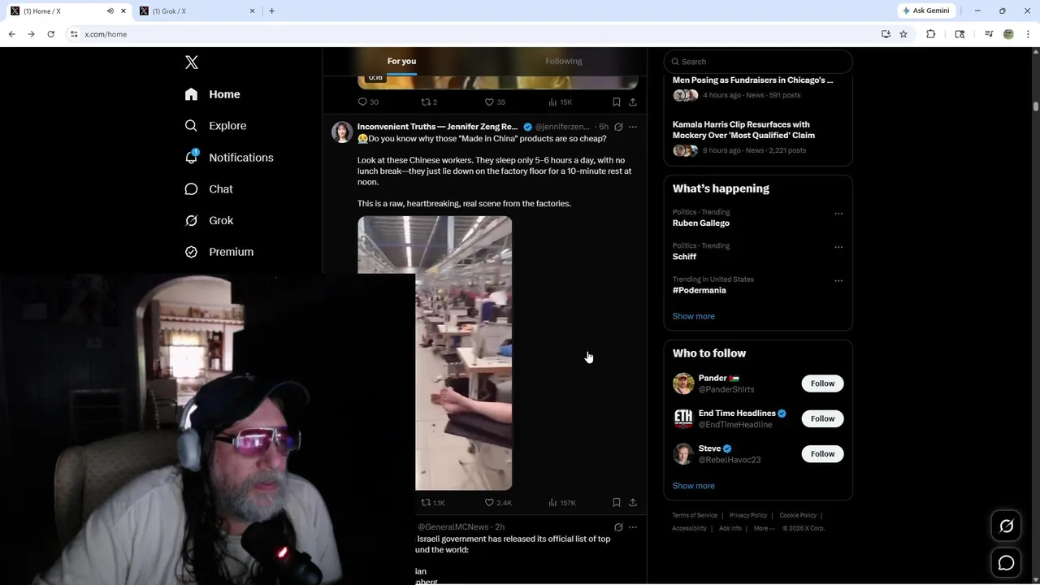
Task: Bookmark this page with the star icon
Action: [903, 34]
